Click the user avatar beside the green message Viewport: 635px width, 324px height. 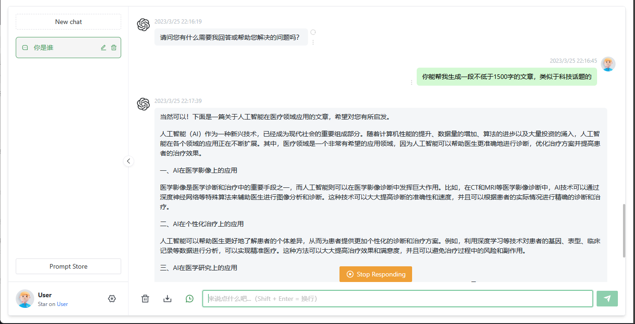click(608, 64)
